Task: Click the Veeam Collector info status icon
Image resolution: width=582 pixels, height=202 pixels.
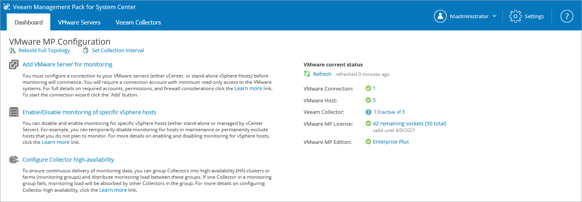Action: tap(368, 112)
